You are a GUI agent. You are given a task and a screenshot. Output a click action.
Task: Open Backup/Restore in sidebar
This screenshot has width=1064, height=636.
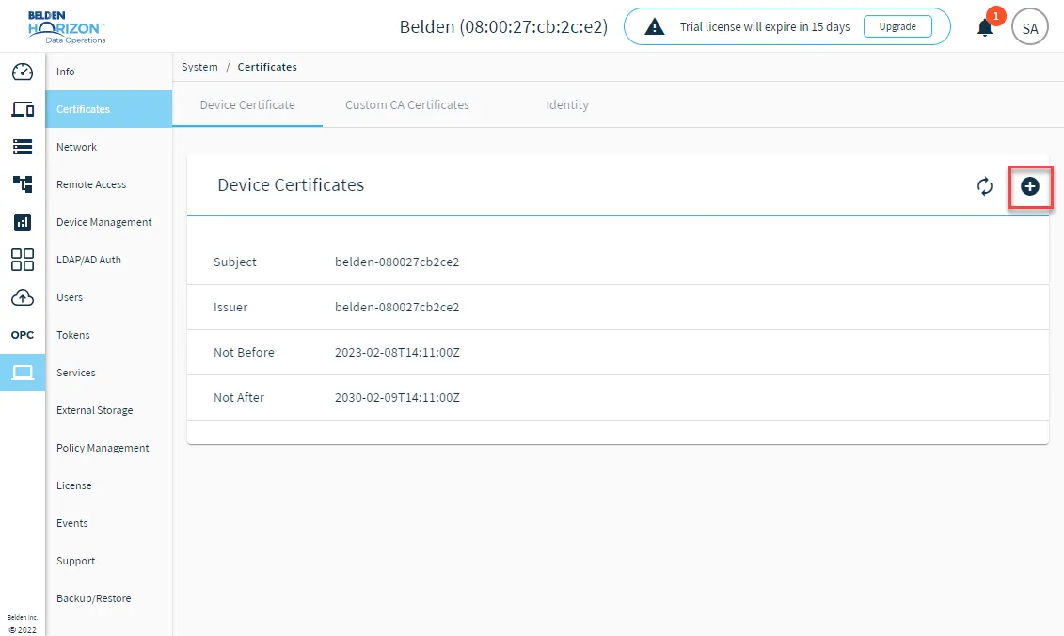click(x=108, y=598)
